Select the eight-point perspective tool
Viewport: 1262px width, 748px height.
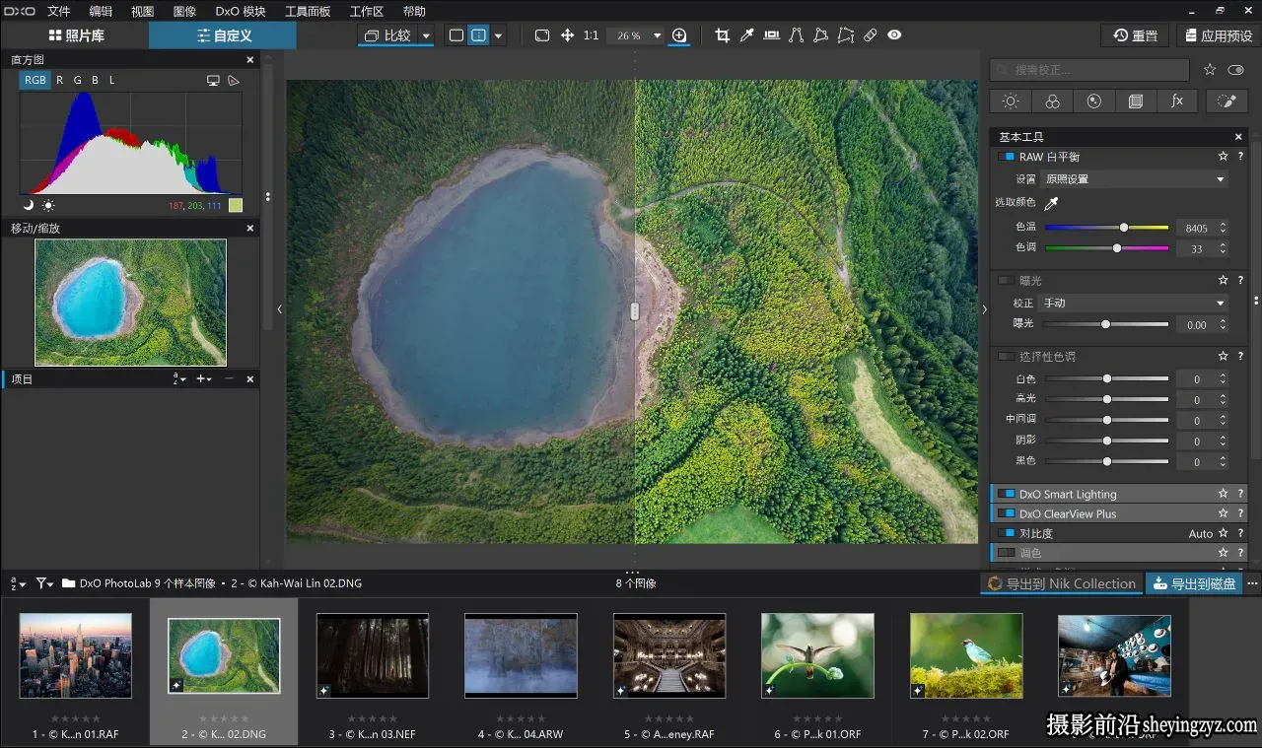click(x=845, y=35)
